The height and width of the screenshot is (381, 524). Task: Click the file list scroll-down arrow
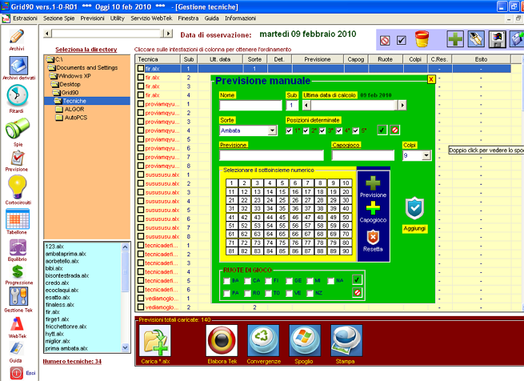click(125, 348)
